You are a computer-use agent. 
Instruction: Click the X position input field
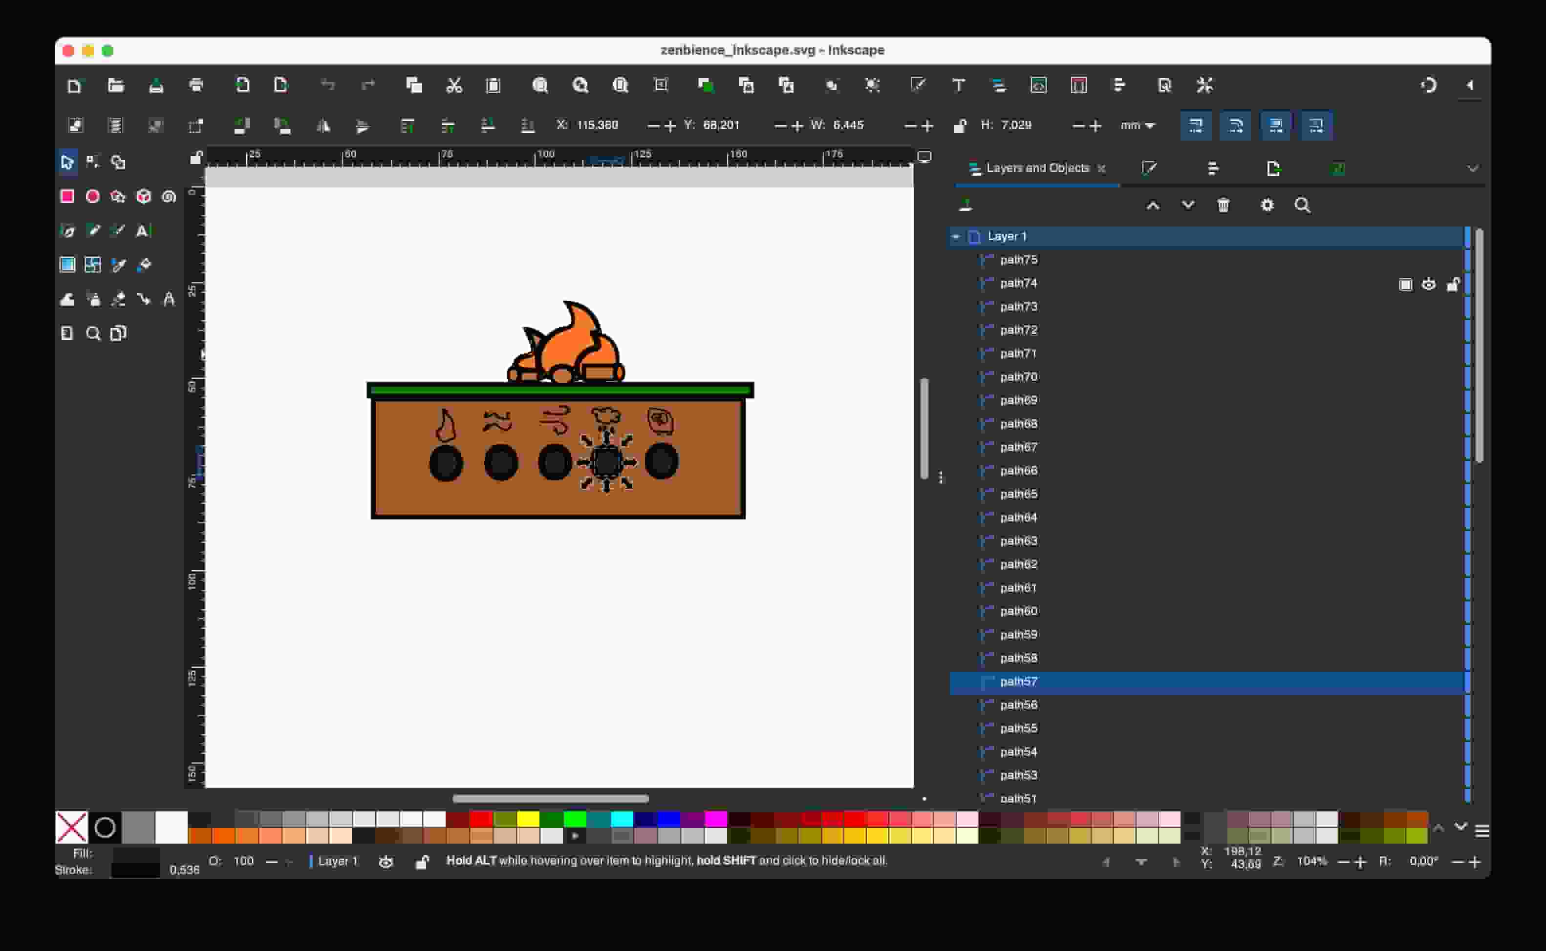(x=598, y=125)
